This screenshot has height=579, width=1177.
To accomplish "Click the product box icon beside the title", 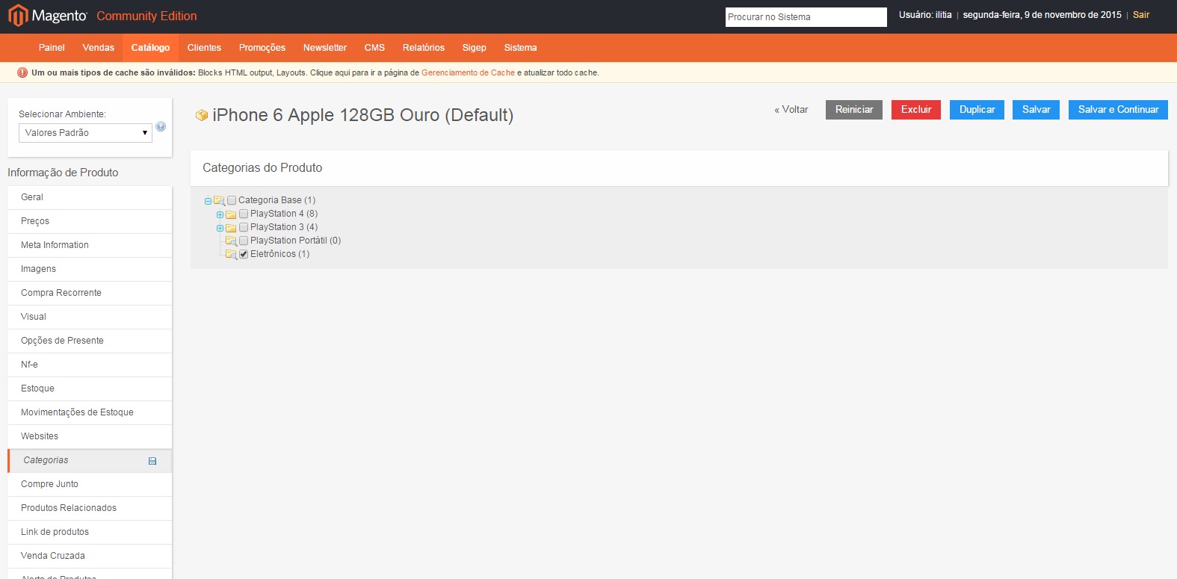I will click(201, 115).
